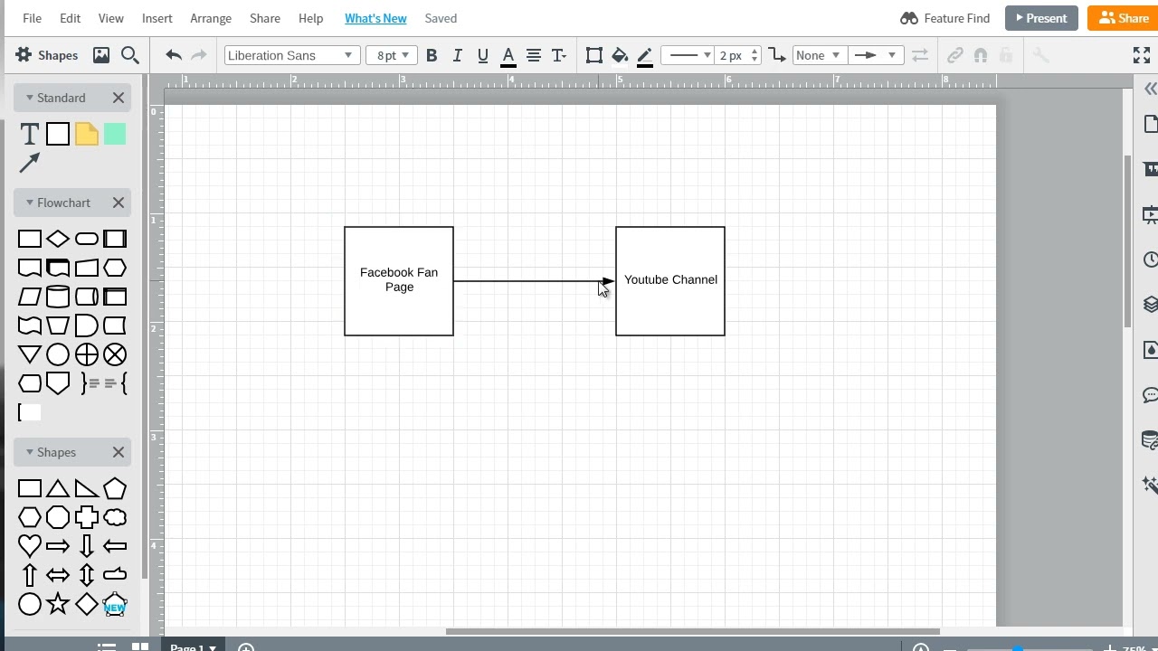Screen dimensions: 1158x651
Task: Close the Standard shapes panel
Action: coord(119,98)
